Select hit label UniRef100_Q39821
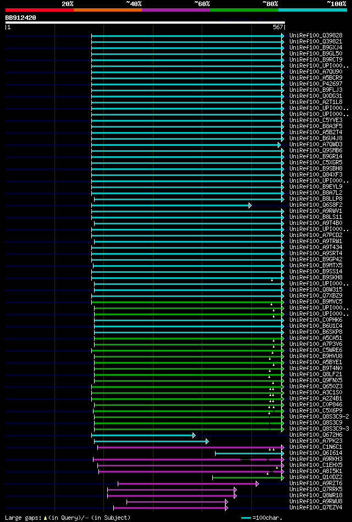This screenshot has width=352, height=522. [x=316, y=42]
